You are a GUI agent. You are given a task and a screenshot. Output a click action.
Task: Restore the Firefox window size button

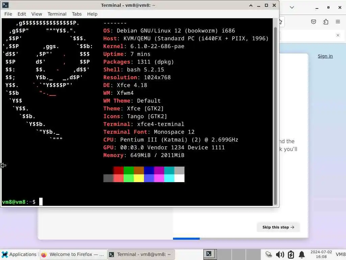pos(328,7)
